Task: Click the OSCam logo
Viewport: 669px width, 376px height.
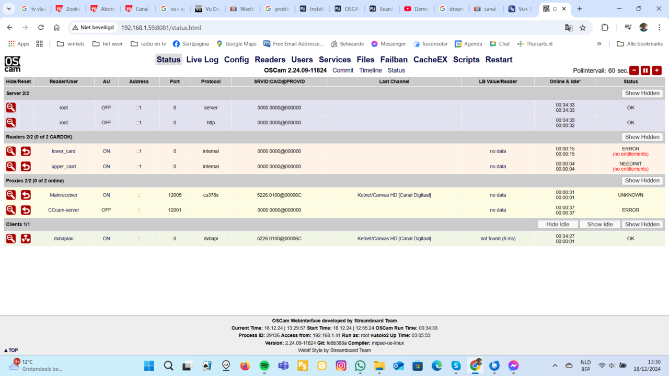Action: pyautogui.click(x=13, y=64)
